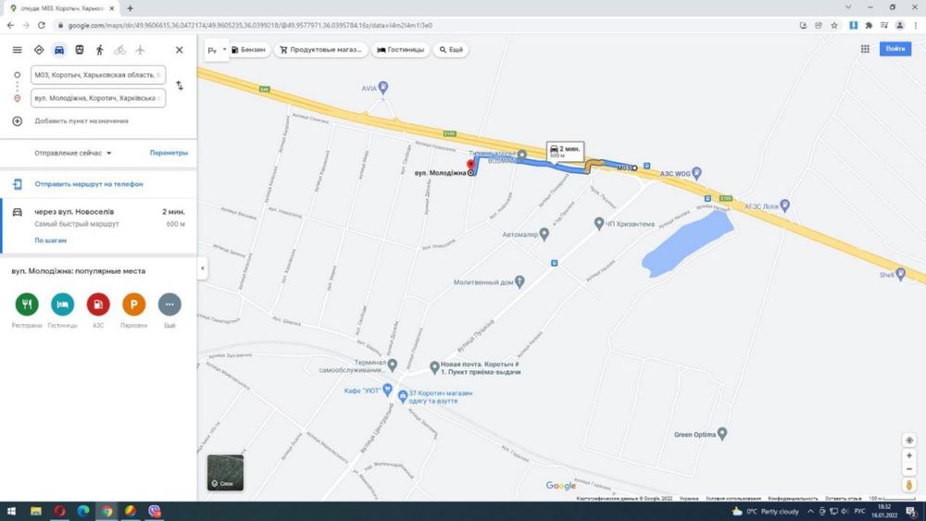Click the Ещё search chip
926x521 pixels.
pos(451,50)
